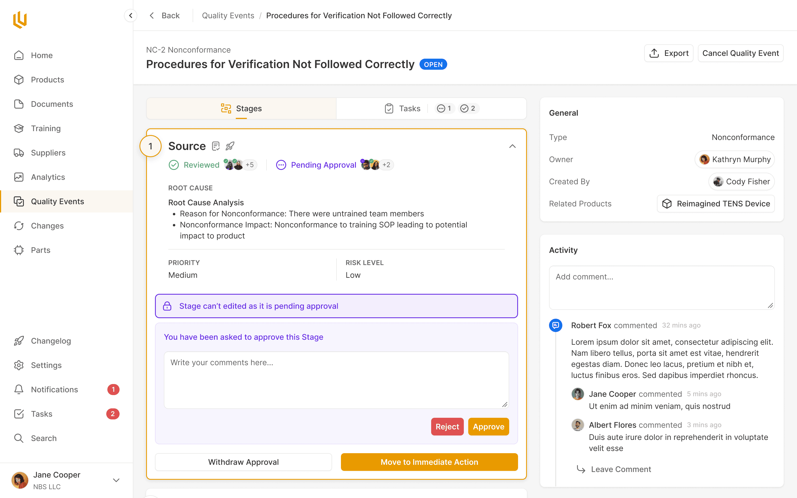
Task: Collapse the Source stage section
Action: (x=512, y=146)
